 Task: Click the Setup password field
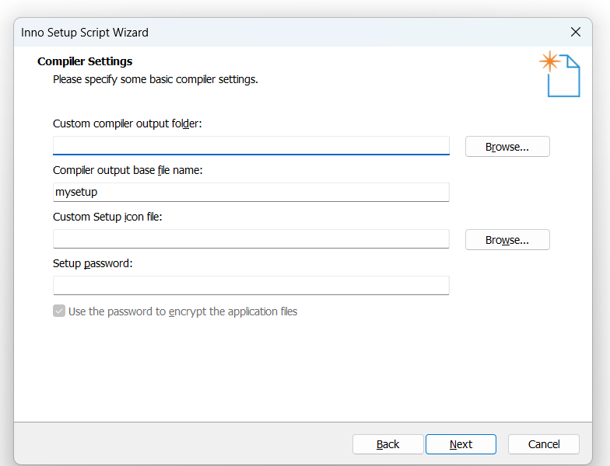pyautogui.click(x=251, y=286)
